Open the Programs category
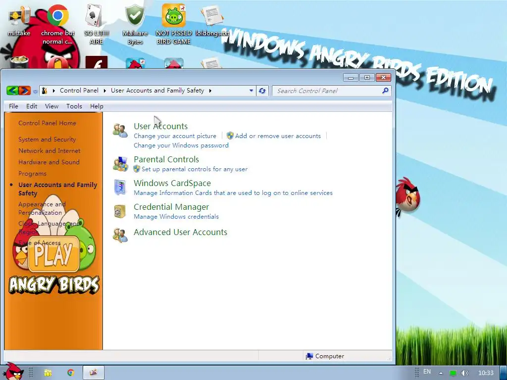 coord(32,174)
